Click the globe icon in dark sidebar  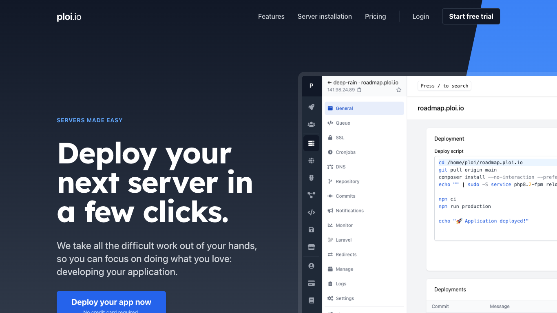(312, 161)
